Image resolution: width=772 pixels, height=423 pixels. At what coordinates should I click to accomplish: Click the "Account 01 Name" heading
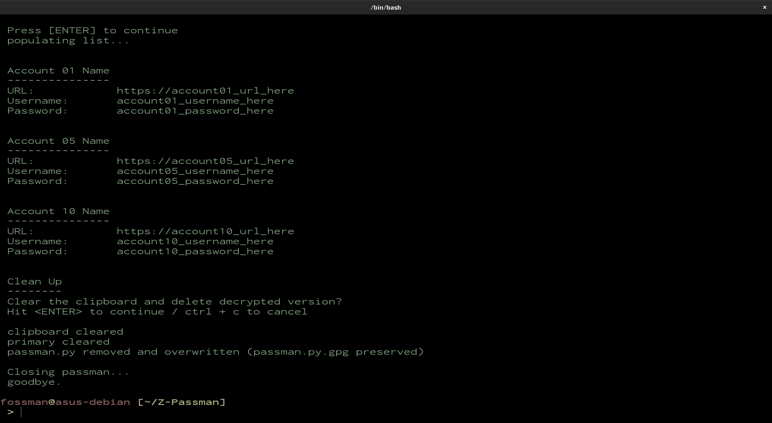(58, 71)
